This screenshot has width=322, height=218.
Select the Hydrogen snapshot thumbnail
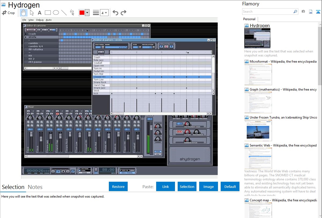(257, 38)
